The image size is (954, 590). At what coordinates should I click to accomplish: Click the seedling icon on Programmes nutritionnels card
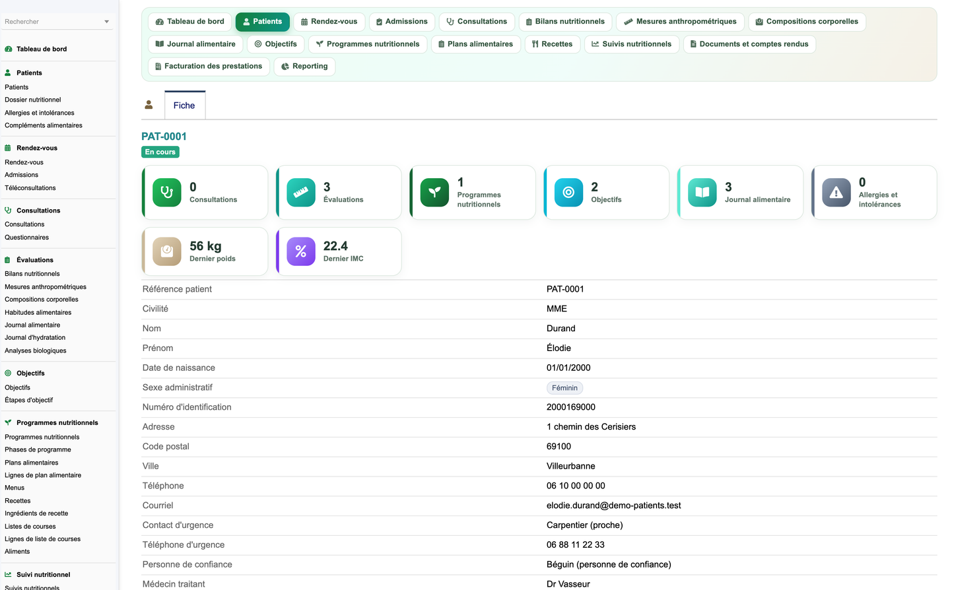[x=434, y=193]
